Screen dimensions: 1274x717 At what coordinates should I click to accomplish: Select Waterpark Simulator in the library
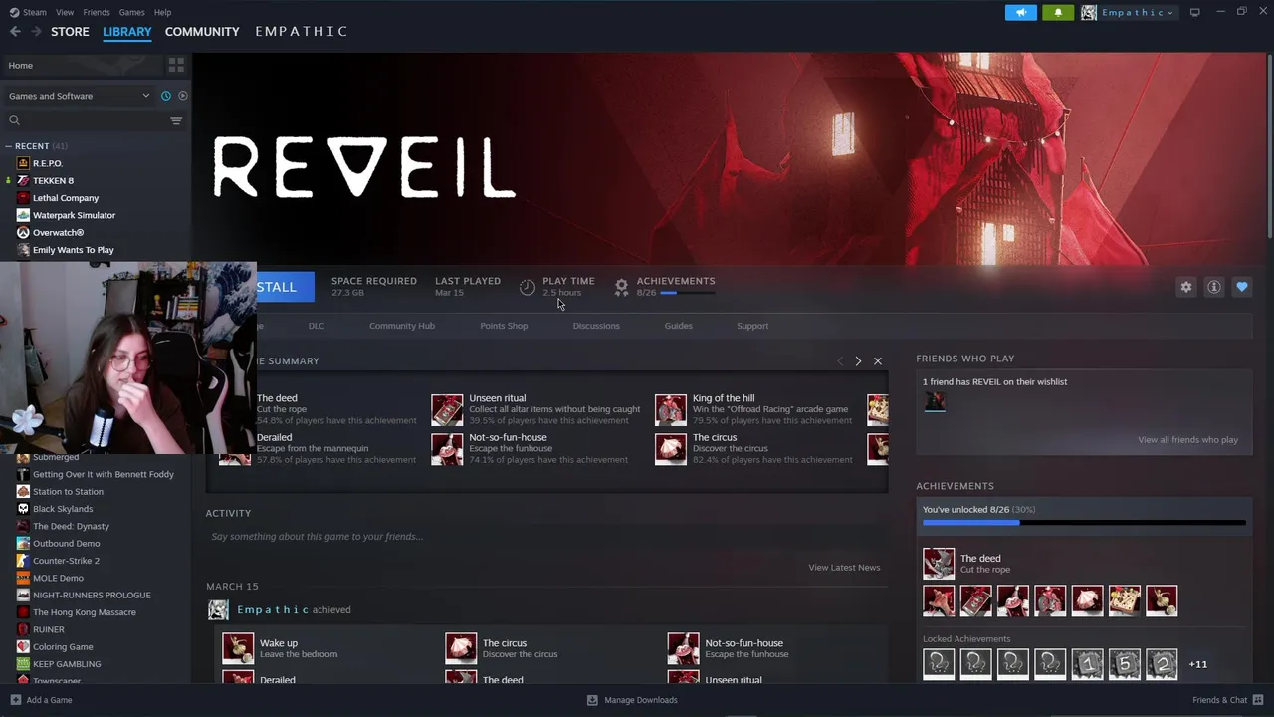click(74, 215)
